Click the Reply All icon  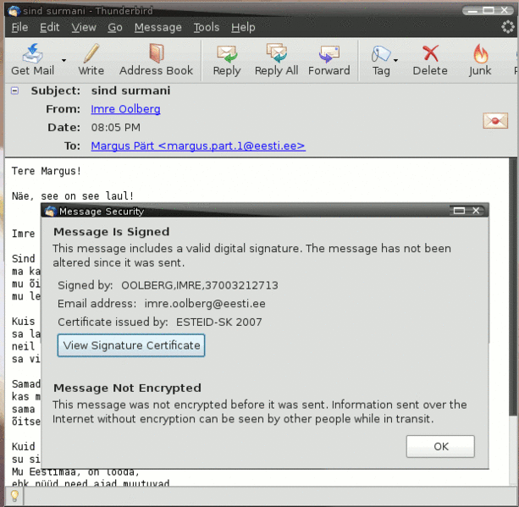[x=277, y=53]
